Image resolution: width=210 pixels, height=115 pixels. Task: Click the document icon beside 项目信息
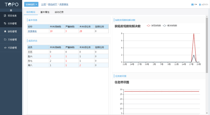coord(5,16)
